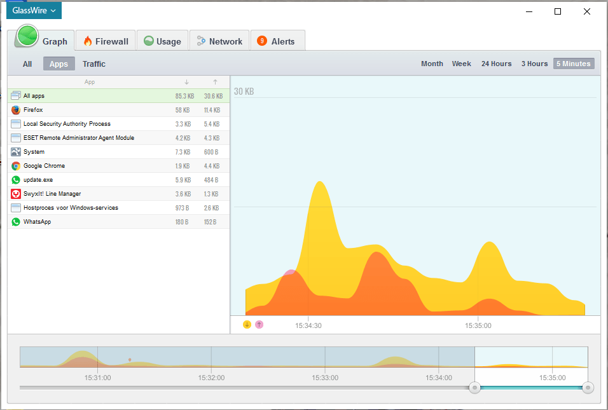This screenshot has height=410, width=608.
Task: Select the Apps view filter
Action: pyautogui.click(x=59, y=64)
